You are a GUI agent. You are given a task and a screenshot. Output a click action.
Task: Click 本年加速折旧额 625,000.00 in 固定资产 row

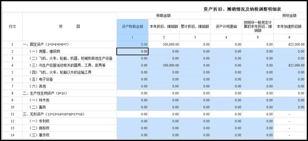[x=290, y=44]
